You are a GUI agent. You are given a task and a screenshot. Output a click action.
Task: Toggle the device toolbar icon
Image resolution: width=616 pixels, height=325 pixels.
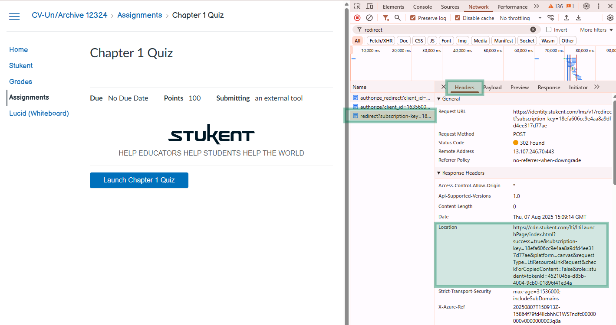click(x=369, y=6)
